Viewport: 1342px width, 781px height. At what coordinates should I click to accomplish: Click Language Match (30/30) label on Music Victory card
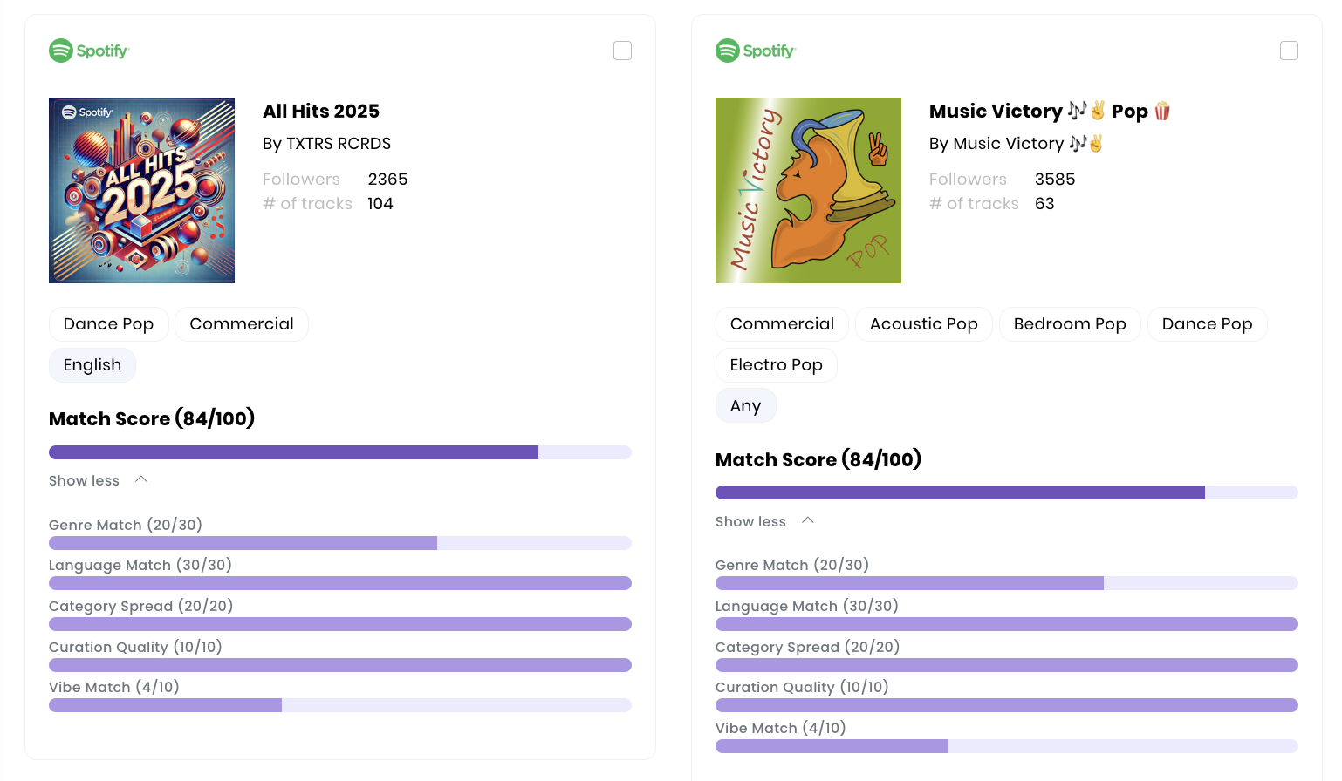click(x=807, y=607)
